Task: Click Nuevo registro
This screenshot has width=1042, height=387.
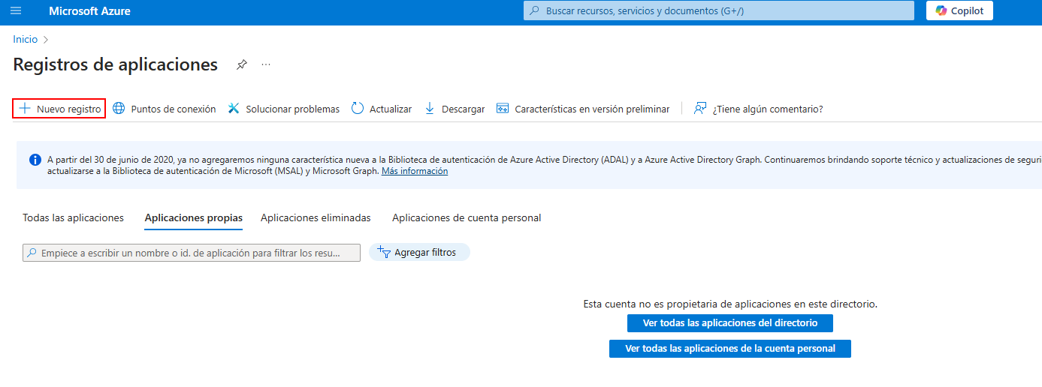Action: (x=59, y=109)
